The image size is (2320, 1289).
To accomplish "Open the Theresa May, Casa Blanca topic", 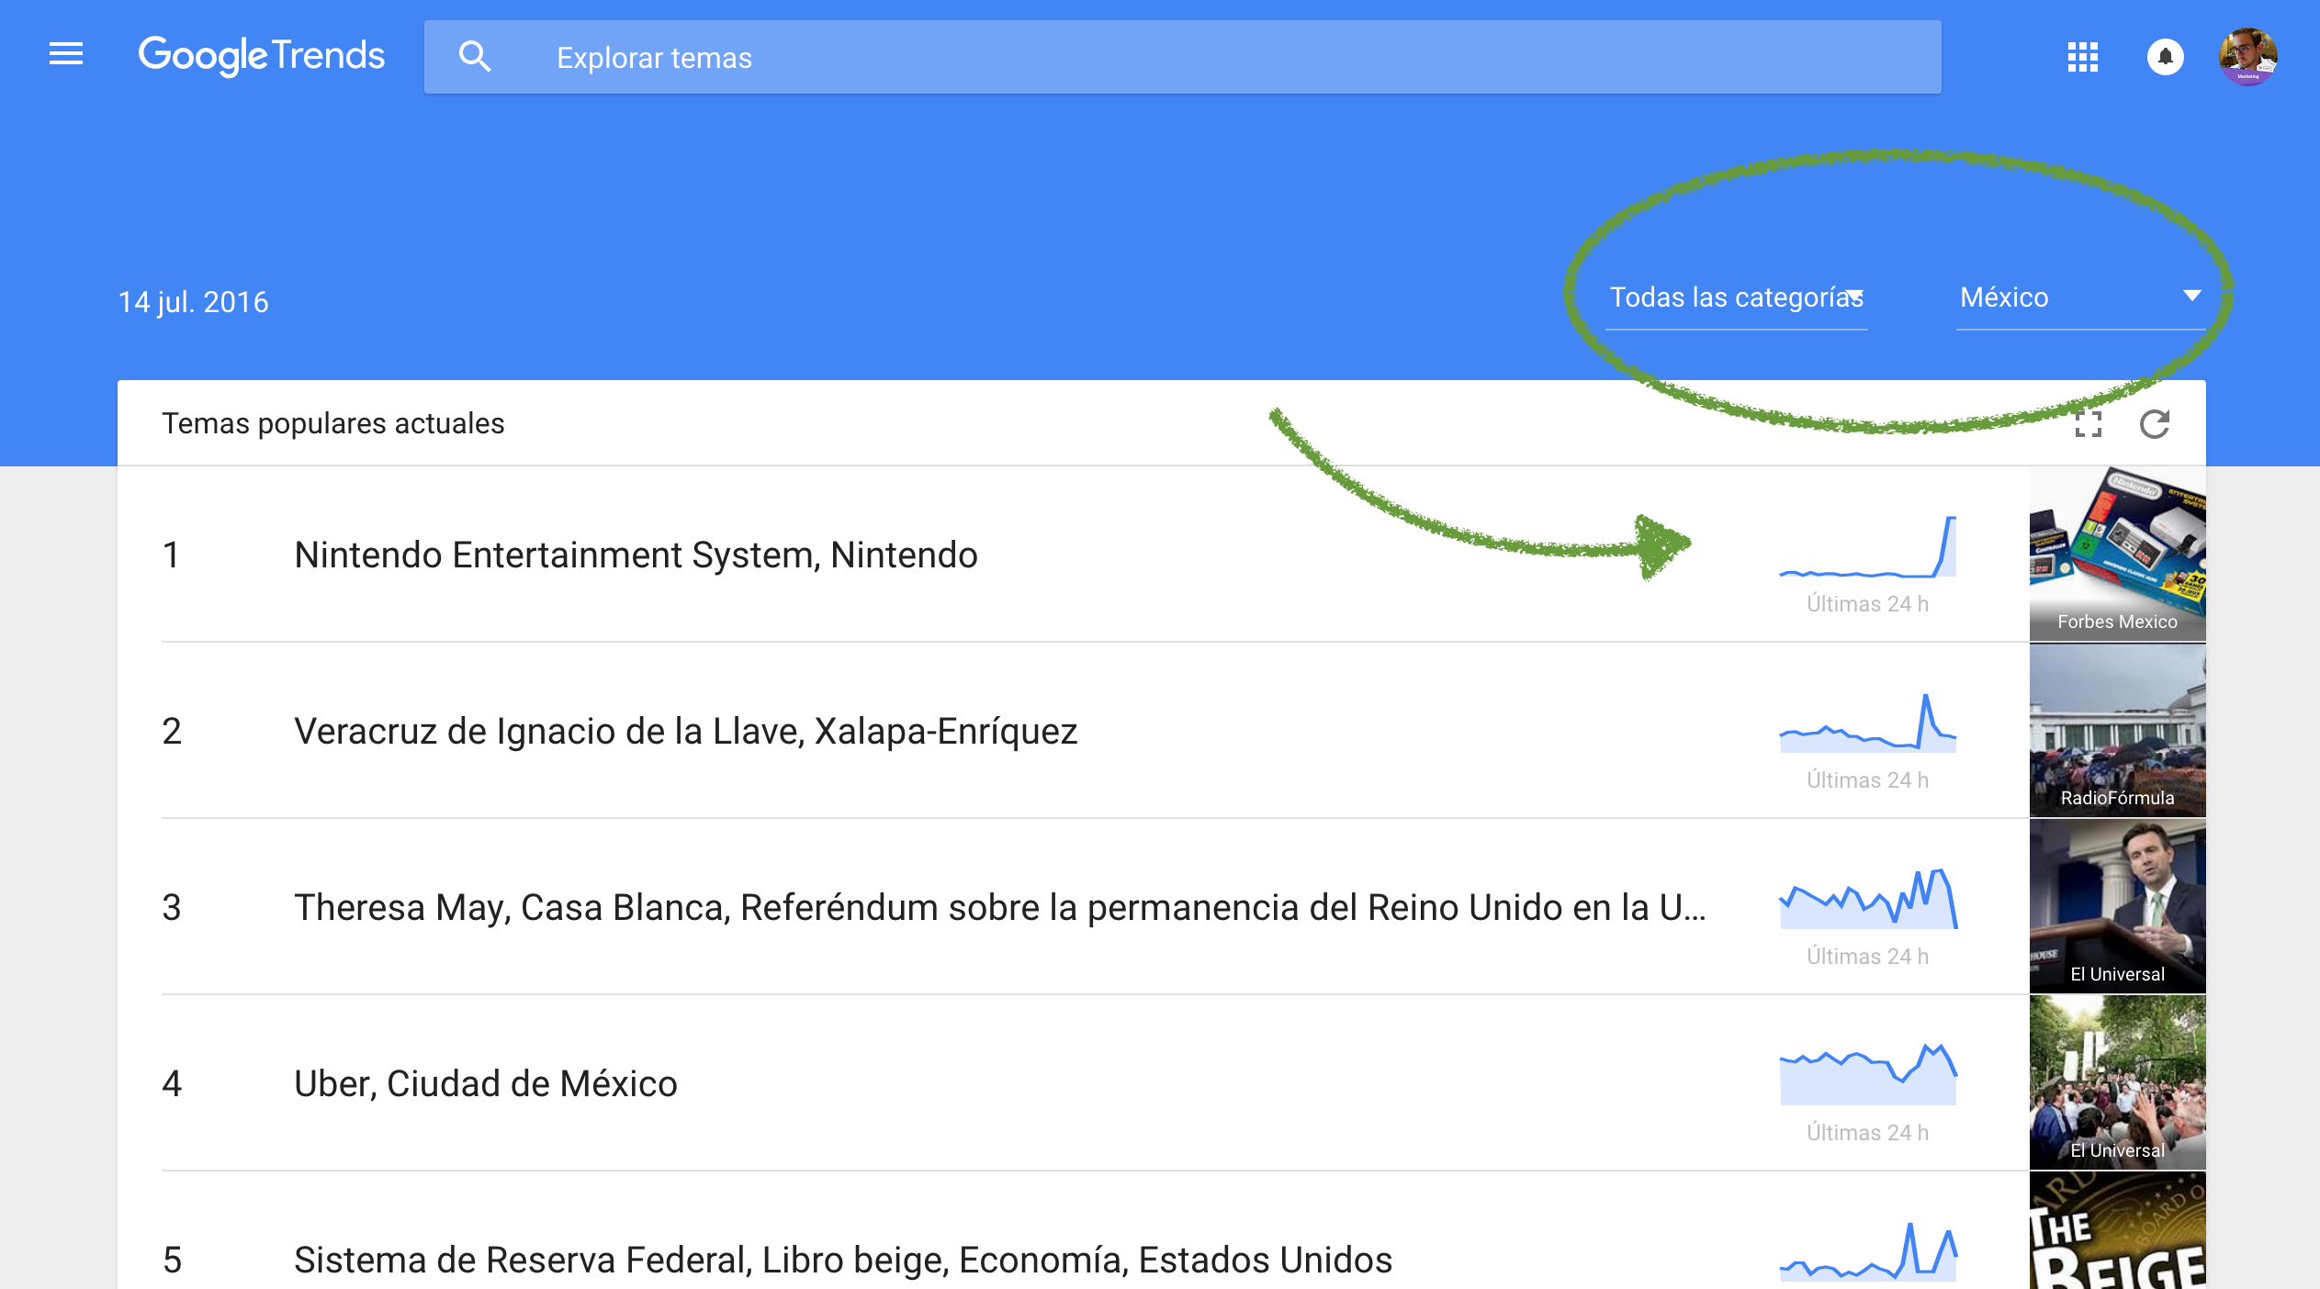I will 1000,907.
